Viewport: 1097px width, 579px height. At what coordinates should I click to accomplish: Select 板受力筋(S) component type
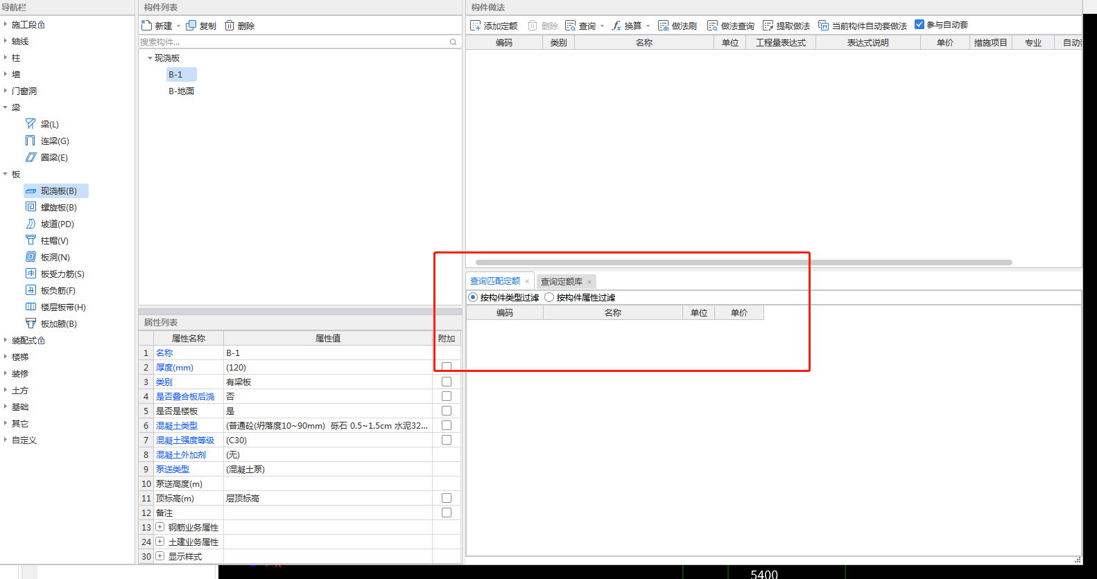(x=62, y=274)
